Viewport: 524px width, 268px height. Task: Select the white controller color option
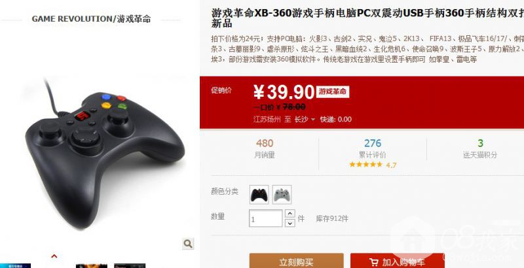pyautogui.click(x=282, y=195)
